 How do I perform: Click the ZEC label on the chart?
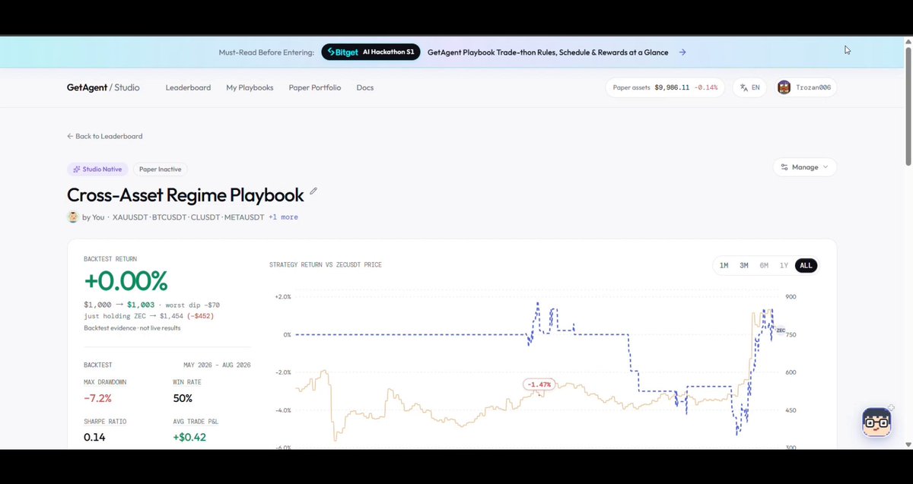click(781, 331)
